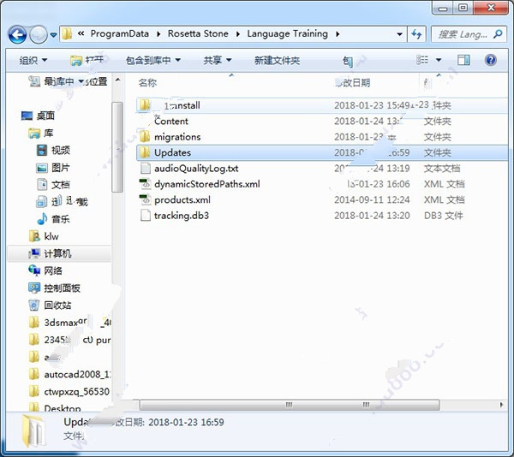Open the 包含到库中 menu
Image resolution: width=514 pixels, height=457 pixels.
point(153,60)
